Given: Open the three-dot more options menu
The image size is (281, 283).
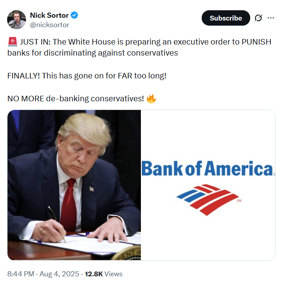Looking at the screenshot, I should 271,18.
